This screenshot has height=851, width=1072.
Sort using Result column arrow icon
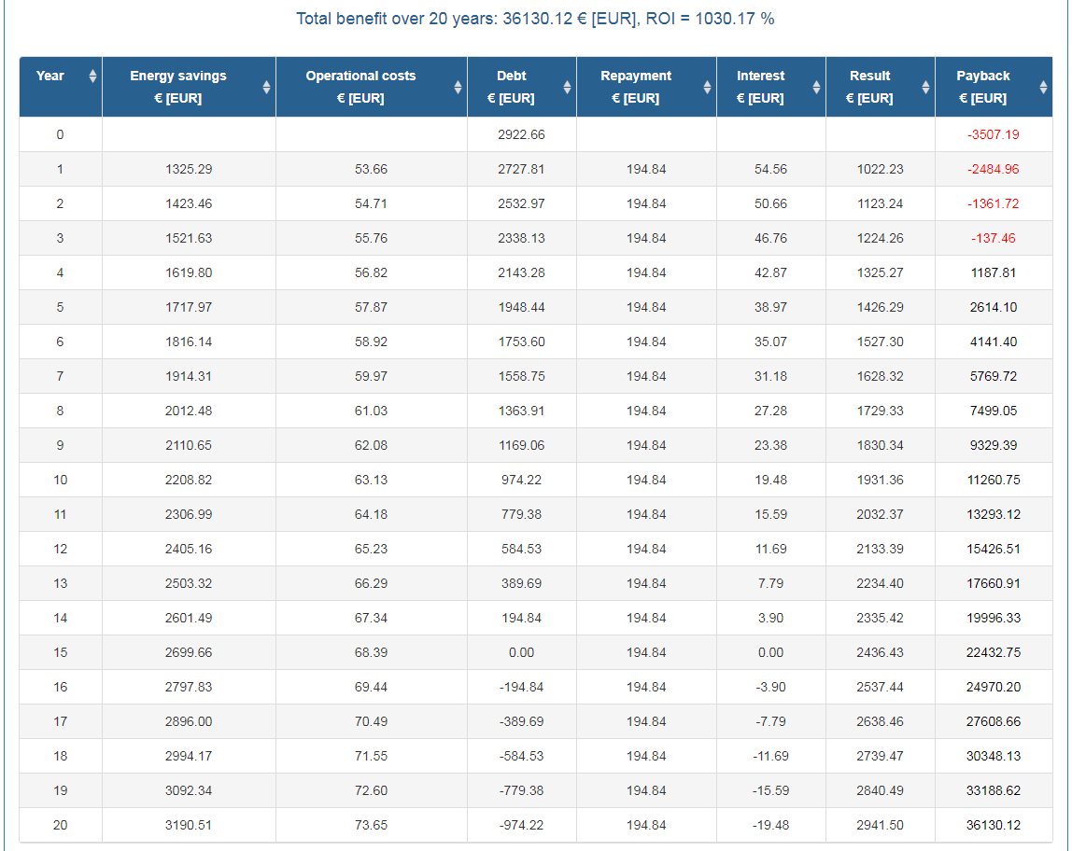925,87
